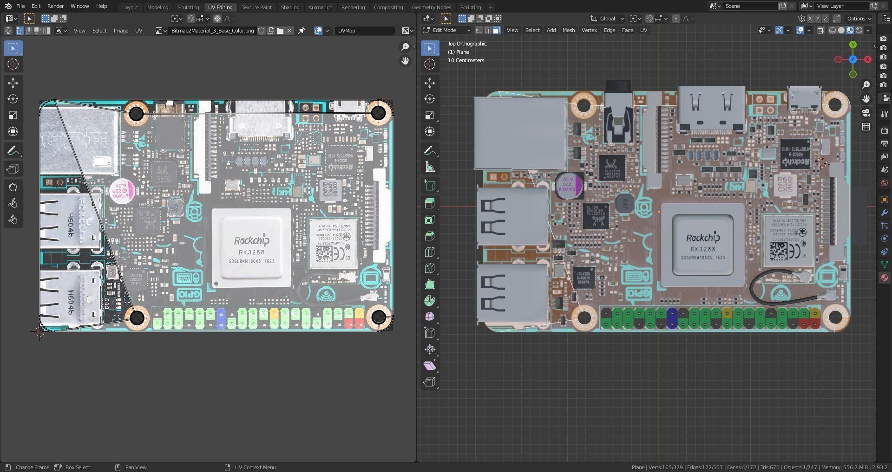The image size is (892, 472).
Task: Select the Shrink/Fatten tool
Action: point(430,349)
